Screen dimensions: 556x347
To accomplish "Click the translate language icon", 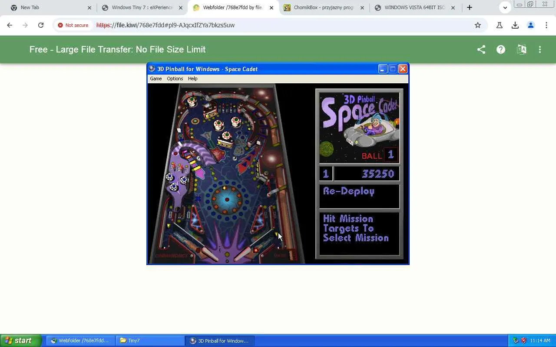I will (x=522, y=49).
